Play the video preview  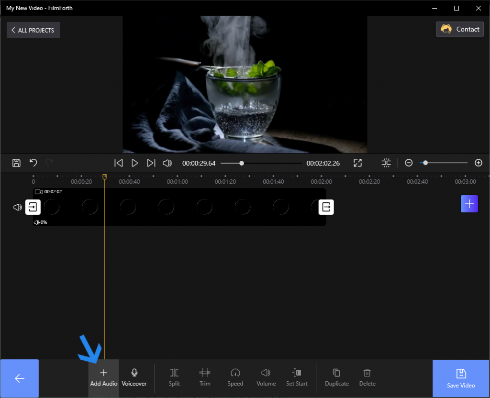134,163
